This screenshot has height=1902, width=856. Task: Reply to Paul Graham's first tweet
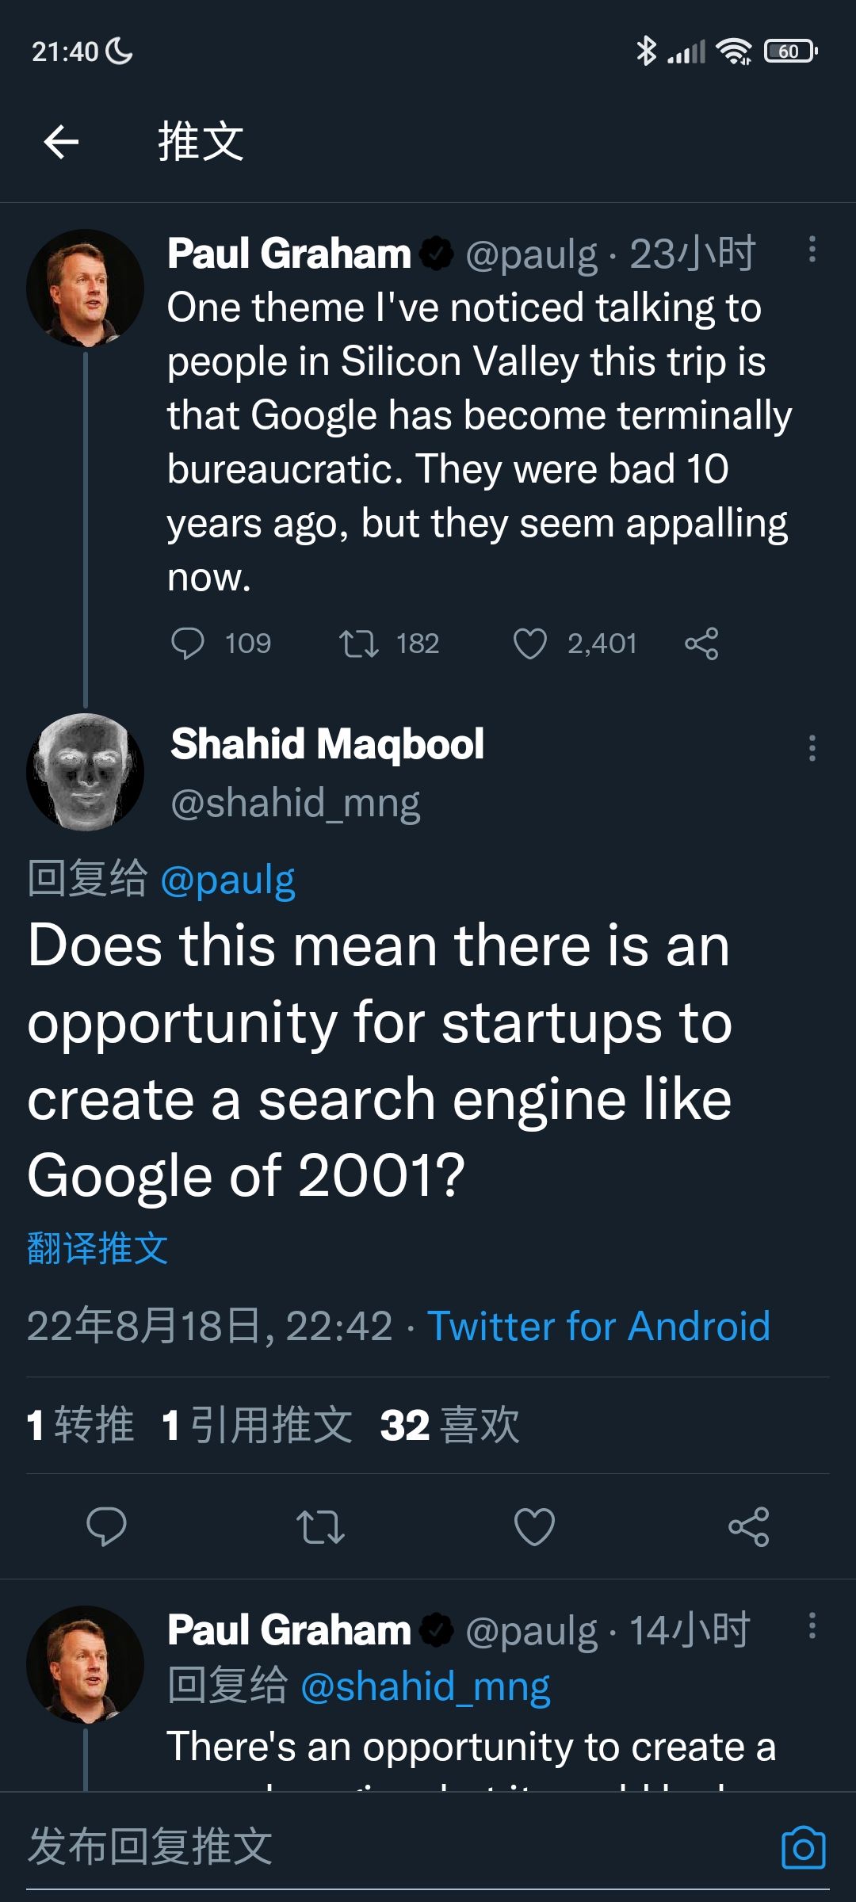tap(188, 644)
